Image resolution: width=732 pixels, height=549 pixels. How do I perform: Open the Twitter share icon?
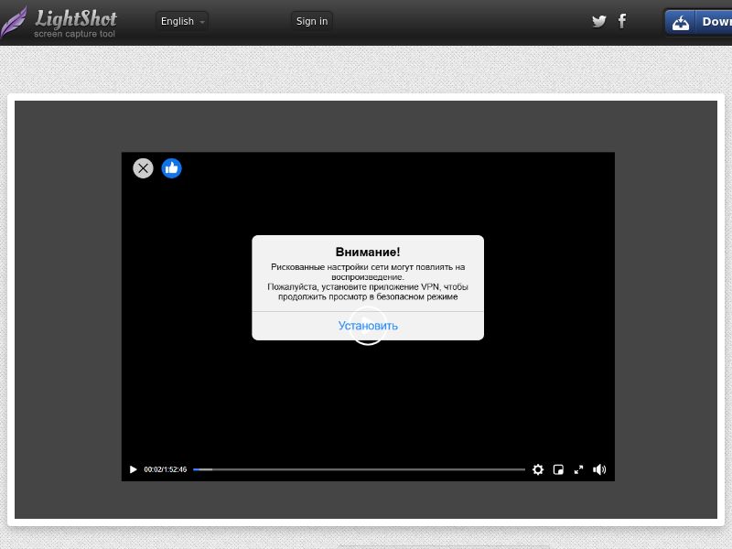[599, 21]
